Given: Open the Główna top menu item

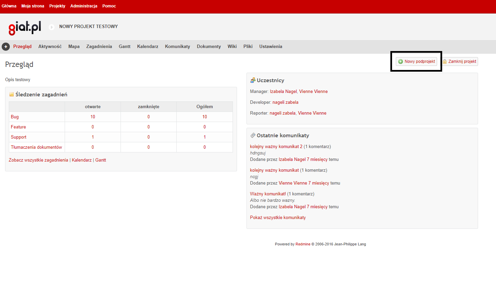Looking at the screenshot, I should (x=9, y=6).
